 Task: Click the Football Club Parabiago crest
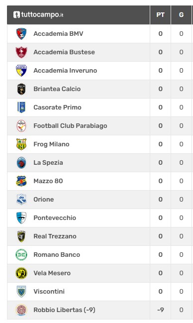21,126
